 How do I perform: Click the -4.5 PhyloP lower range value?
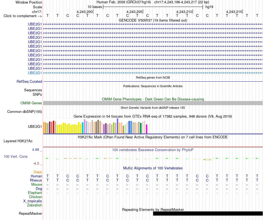36,164
